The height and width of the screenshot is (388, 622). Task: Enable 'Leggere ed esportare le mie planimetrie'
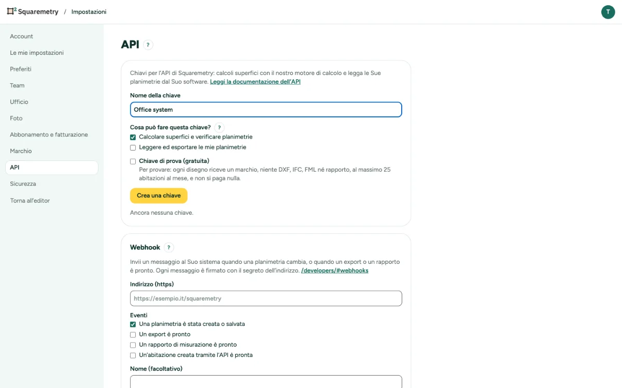tap(133, 147)
